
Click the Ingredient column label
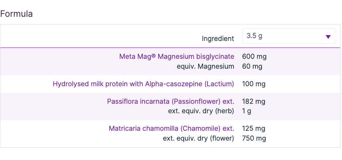(x=218, y=38)
